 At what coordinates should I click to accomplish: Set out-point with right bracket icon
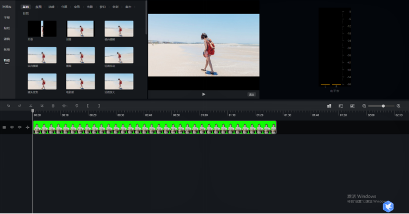99,106
